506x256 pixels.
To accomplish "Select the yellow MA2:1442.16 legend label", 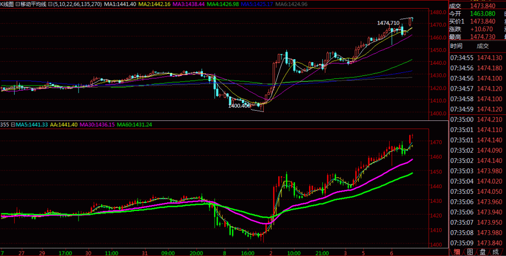I will (x=154, y=4).
